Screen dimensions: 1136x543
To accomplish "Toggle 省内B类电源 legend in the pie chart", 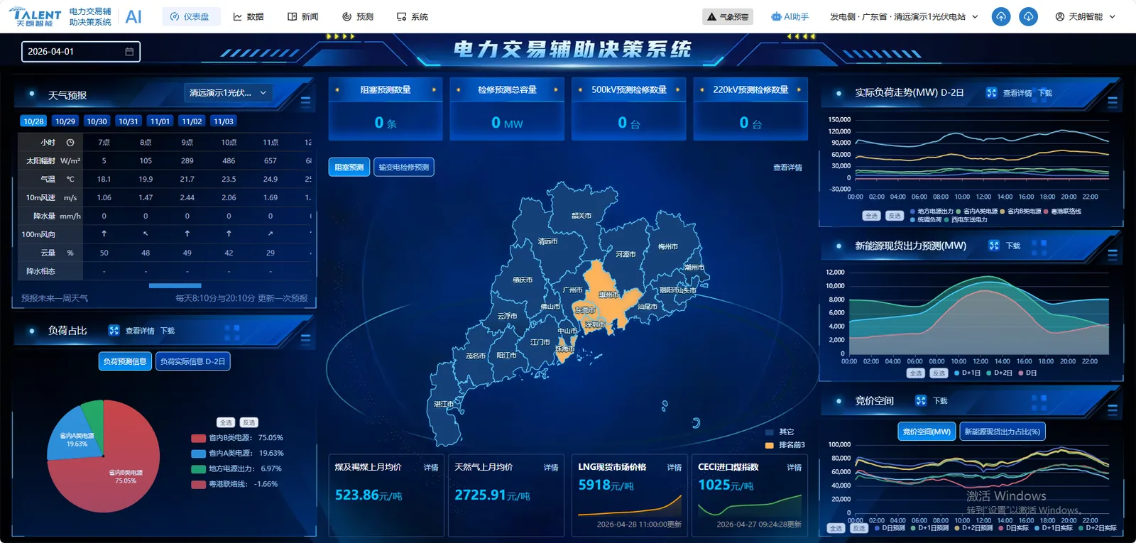I will point(237,438).
